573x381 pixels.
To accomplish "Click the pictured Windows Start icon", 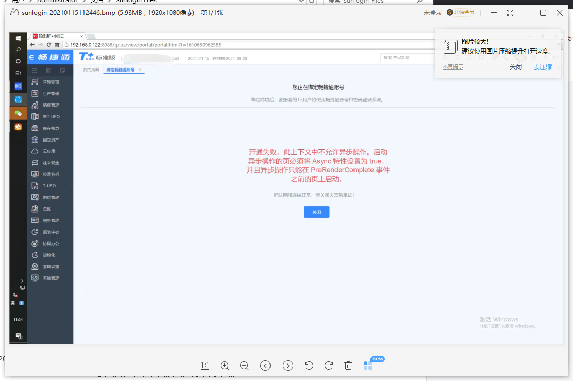I will point(18,38).
